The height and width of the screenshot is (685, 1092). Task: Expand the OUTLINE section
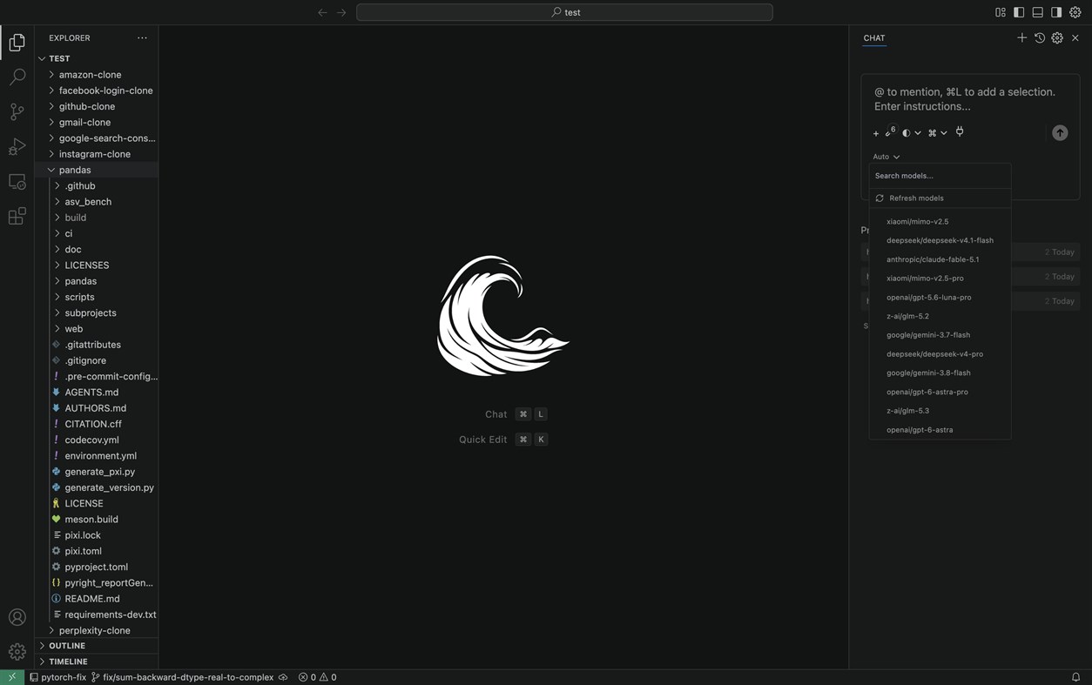click(96, 646)
